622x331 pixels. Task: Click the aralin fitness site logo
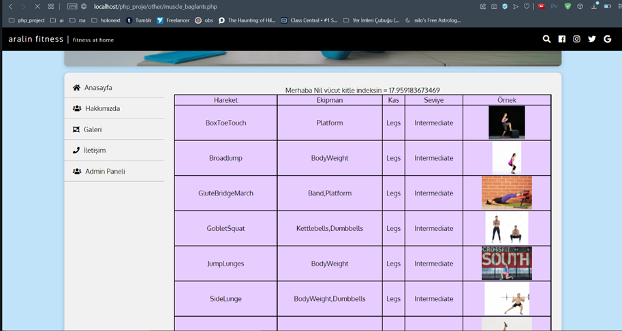35,39
